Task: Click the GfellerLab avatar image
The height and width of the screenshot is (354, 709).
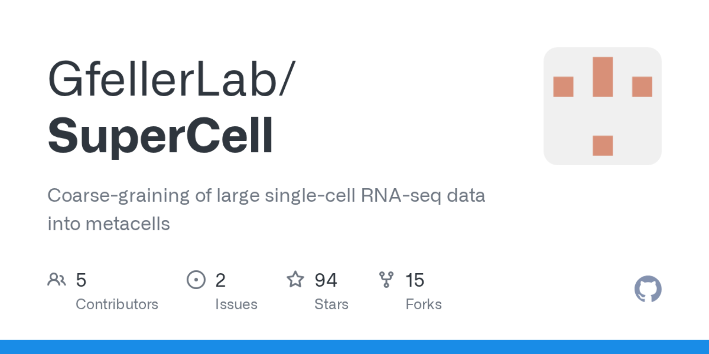Action: (602, 106)
